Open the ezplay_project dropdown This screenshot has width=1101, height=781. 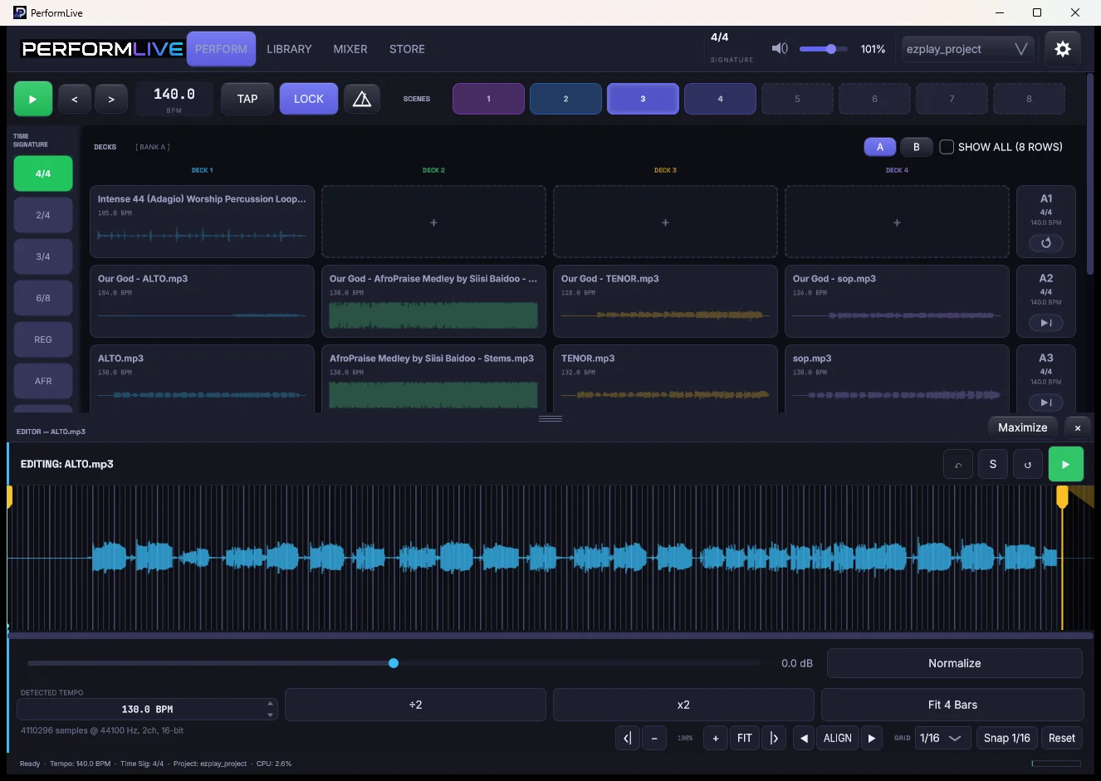968,49
